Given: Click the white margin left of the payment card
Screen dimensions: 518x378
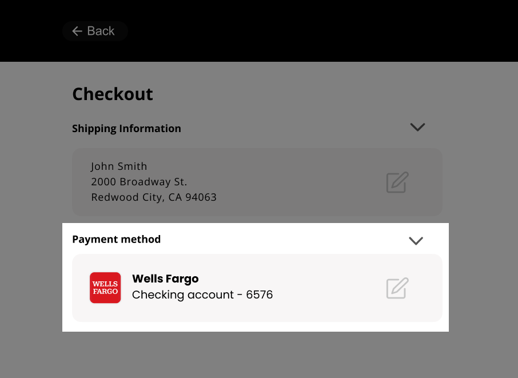Looking at the screenshot, I should (x=67, y=288).
